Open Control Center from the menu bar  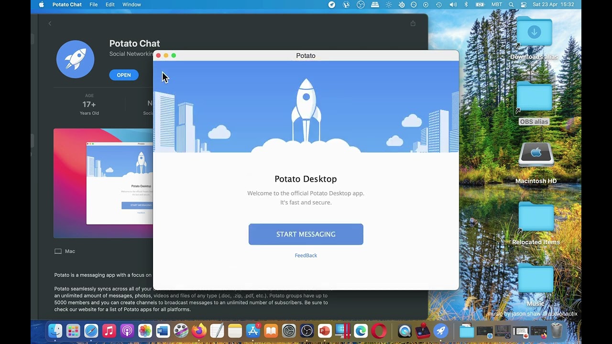[524, 5]
